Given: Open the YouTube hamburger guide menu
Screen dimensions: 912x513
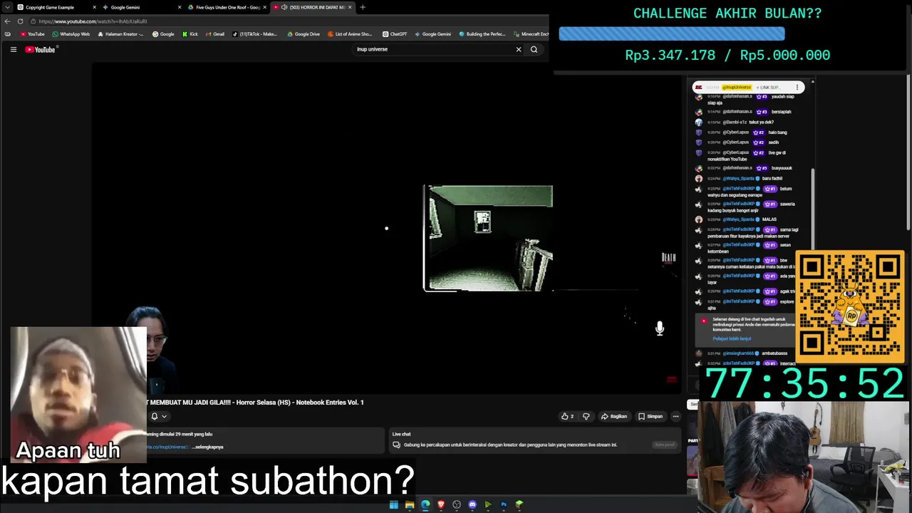Looking at the screenshot, I should tap(13, 49).
